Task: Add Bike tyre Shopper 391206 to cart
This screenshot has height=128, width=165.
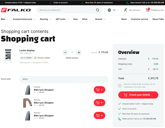Action: coord(99,103)
